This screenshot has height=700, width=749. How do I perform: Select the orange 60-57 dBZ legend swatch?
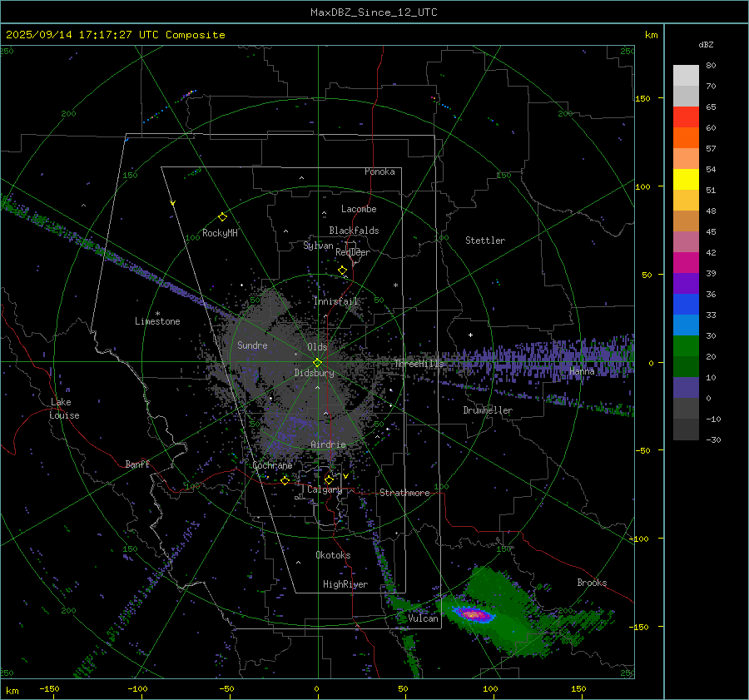click(686, 138)
